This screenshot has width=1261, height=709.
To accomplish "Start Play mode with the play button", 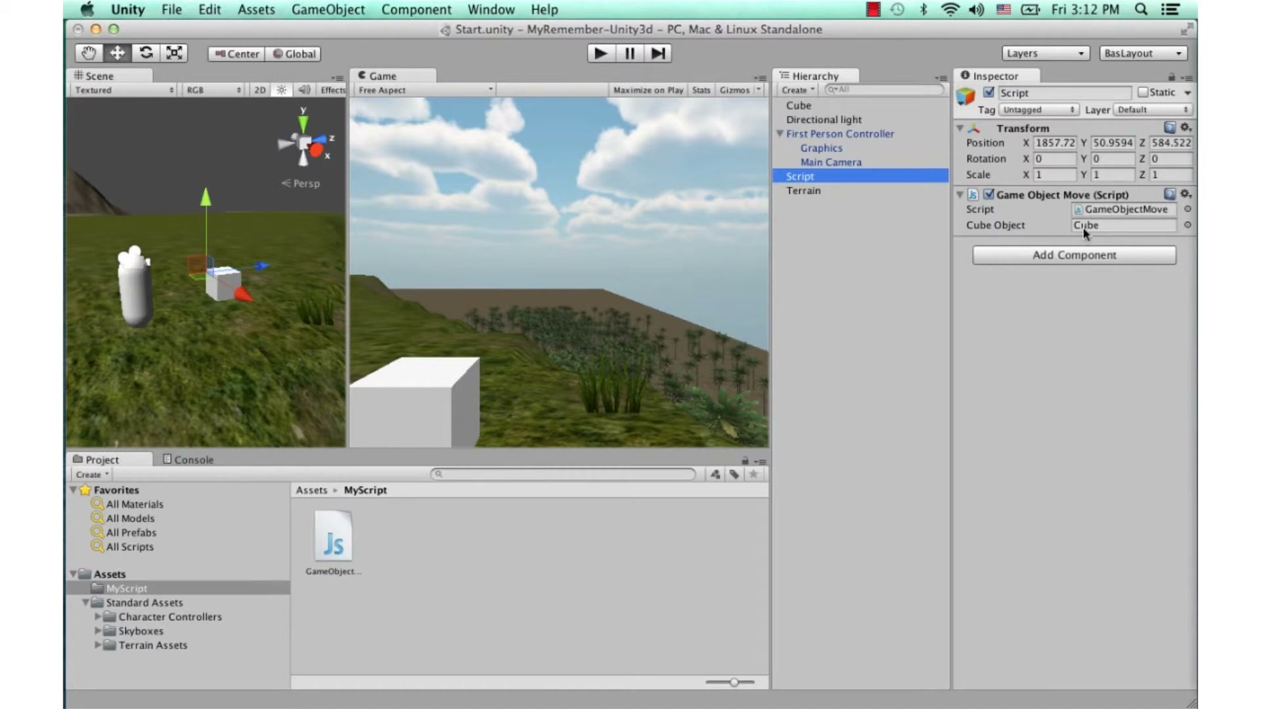I will coord(600,53).
